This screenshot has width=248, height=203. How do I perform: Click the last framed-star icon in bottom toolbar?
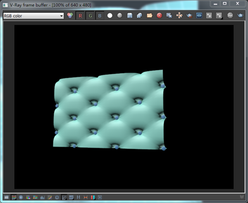click(x=100, y=197)
